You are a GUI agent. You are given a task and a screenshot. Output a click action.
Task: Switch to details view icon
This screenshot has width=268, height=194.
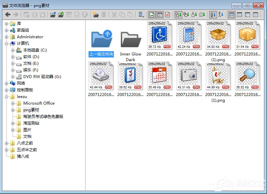256,14
